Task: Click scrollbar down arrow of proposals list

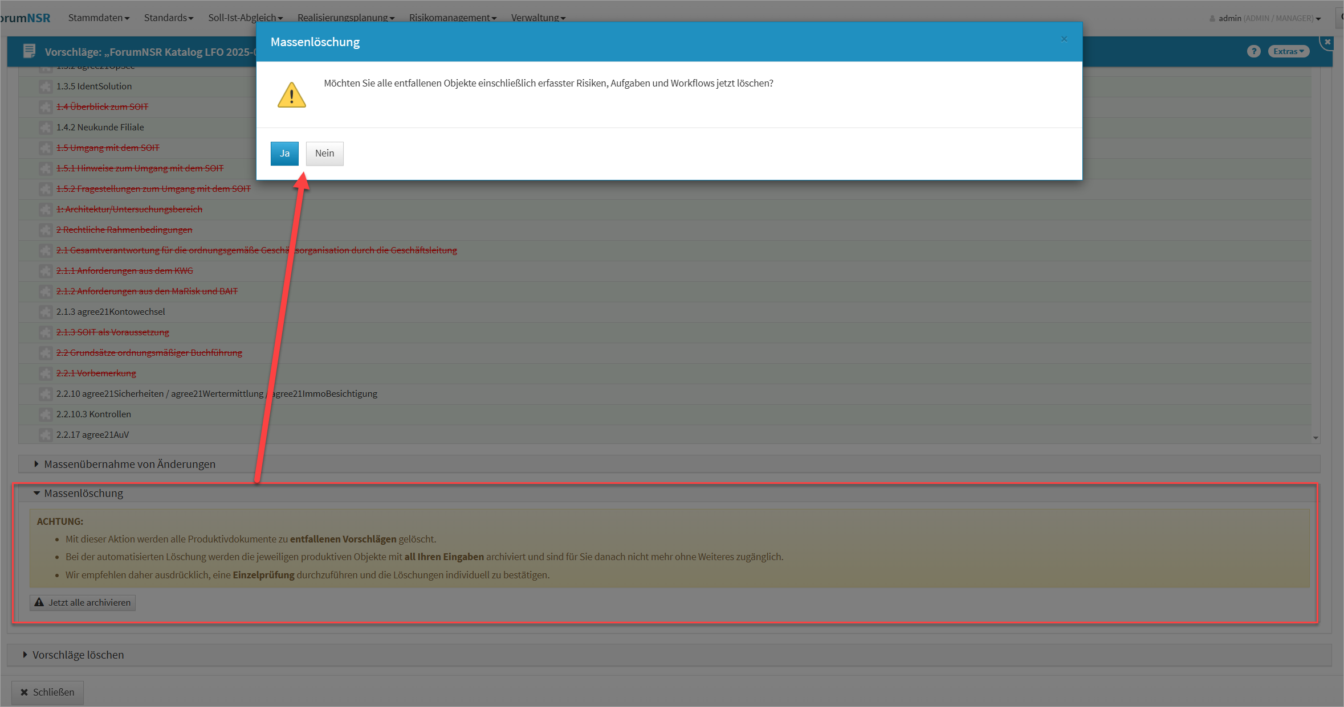Action: [x=1316, y=438]
